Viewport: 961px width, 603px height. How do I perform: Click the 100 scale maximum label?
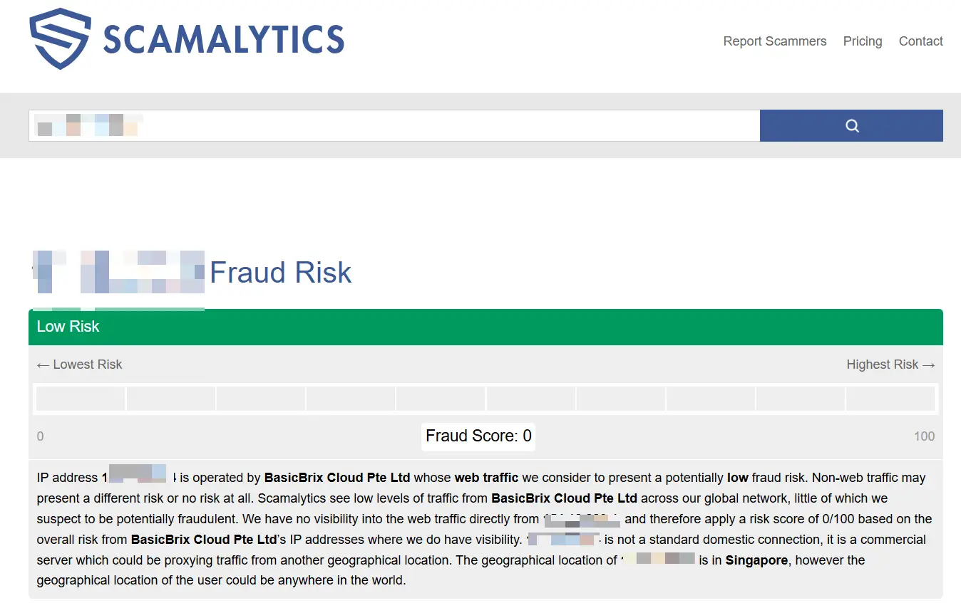(924, 436)
